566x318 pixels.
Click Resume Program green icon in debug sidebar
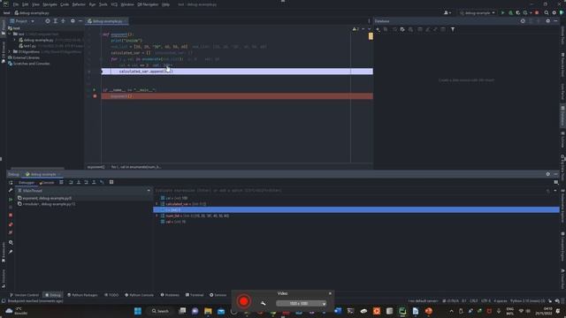point(11,199)
